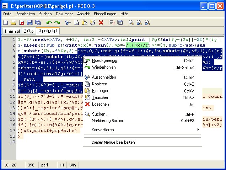
Task: Choose Suchen ... from the context menu
Action: [142, 114]
